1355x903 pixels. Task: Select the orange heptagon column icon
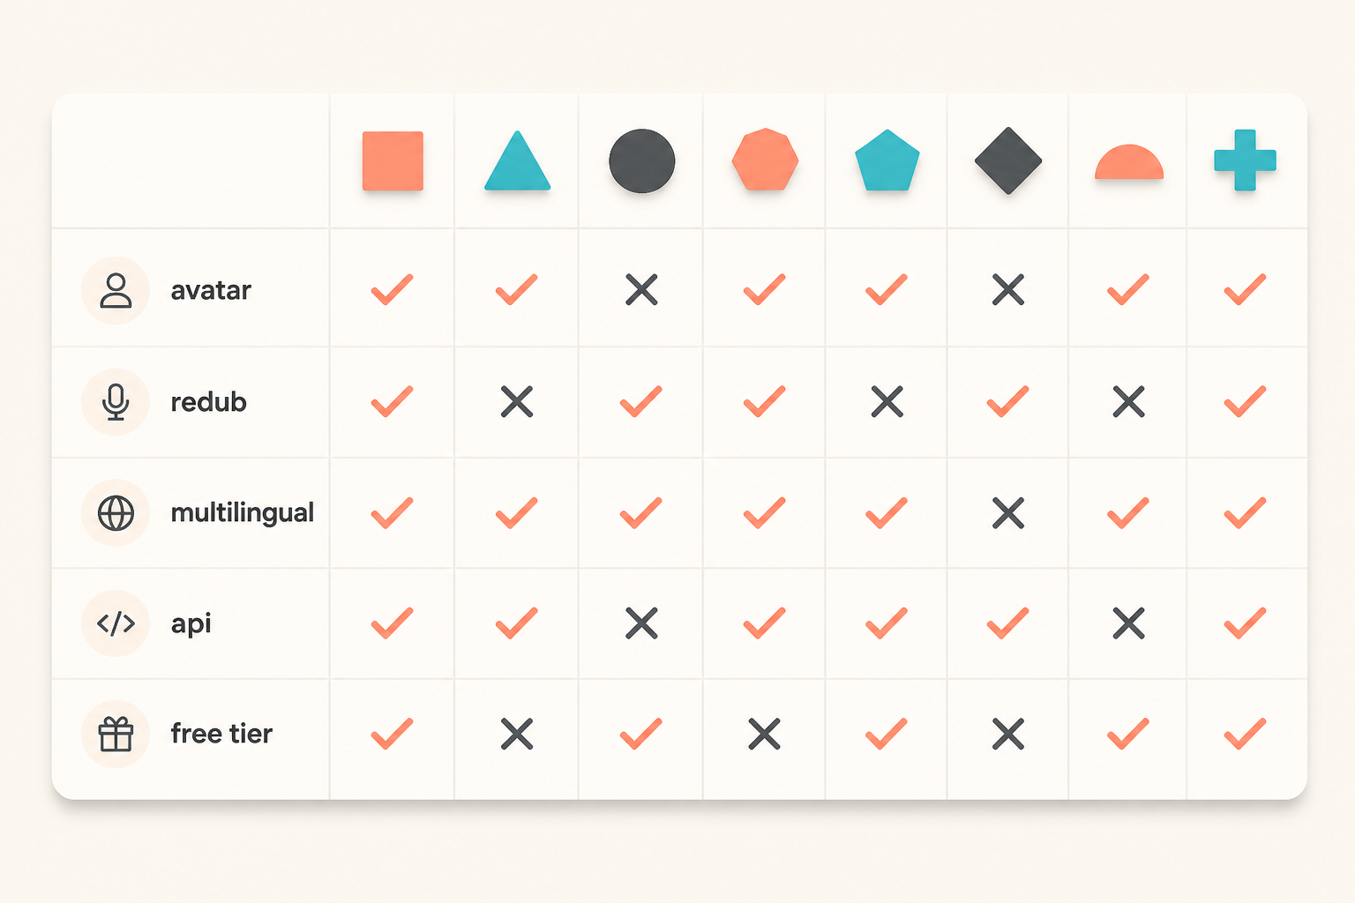point(765,160)
